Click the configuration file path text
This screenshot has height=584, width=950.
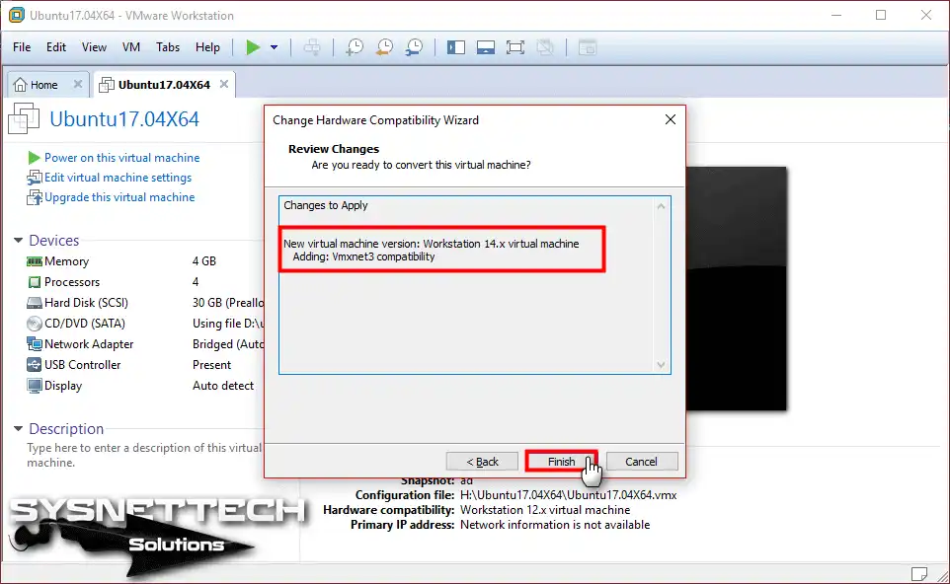click(568, 495)
